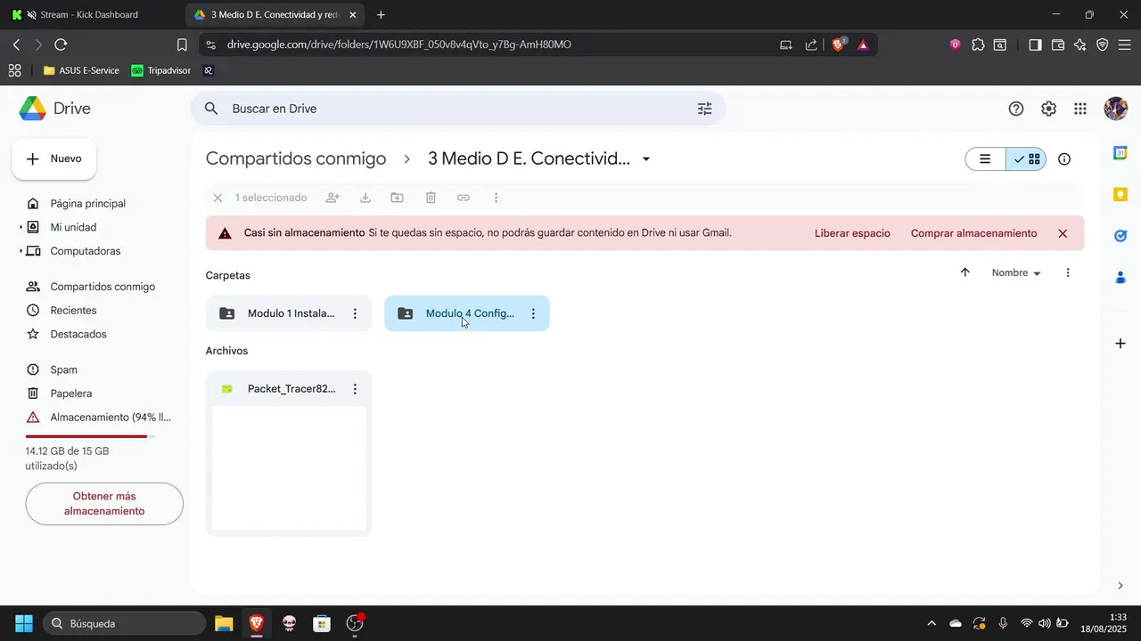Move selected item to trash

tap(431, 198)
